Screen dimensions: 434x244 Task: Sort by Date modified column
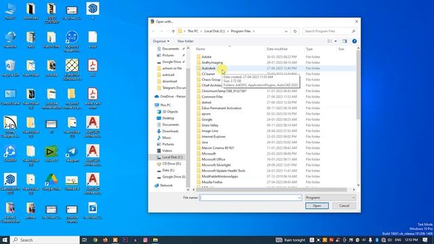click(277, 49)
